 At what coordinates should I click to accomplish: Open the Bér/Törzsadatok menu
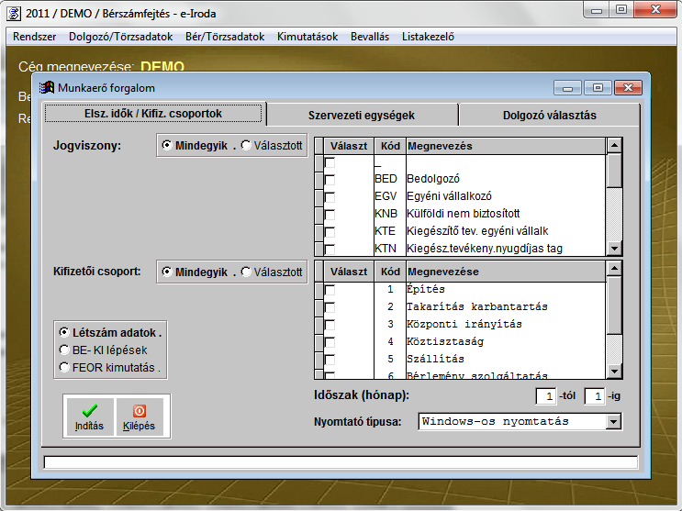(x=224, y=37)
